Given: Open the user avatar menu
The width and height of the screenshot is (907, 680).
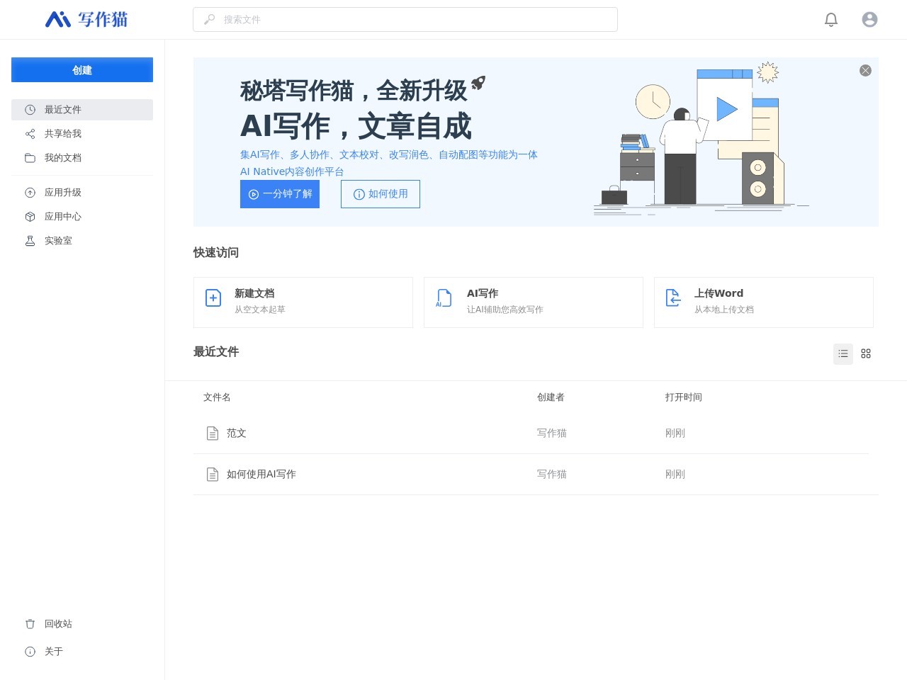Looking at the screenshot, I should coord(869,19).
